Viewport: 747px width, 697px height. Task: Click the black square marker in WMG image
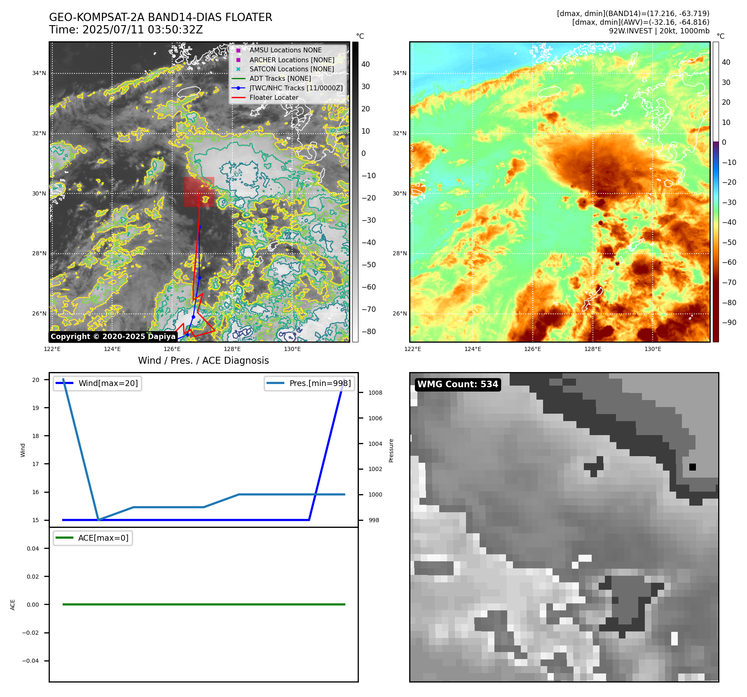pos(693,467)
